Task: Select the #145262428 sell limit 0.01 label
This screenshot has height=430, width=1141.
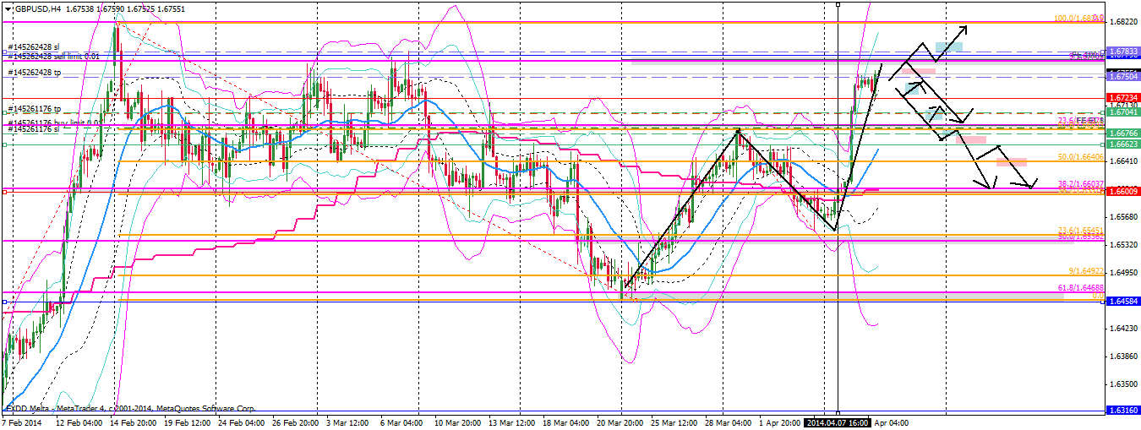Action: (x=54, y=56)
